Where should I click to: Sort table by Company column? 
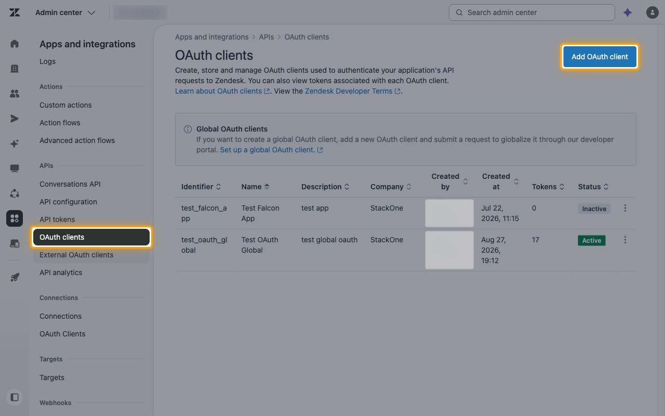[x=391, y=187]
